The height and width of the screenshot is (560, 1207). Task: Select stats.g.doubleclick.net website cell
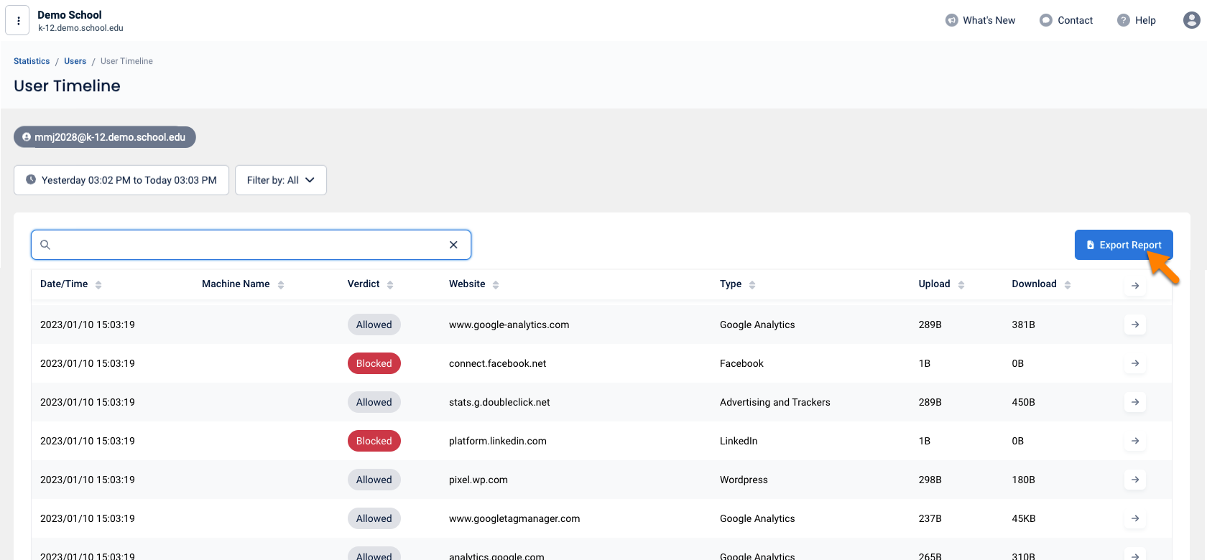499,402
